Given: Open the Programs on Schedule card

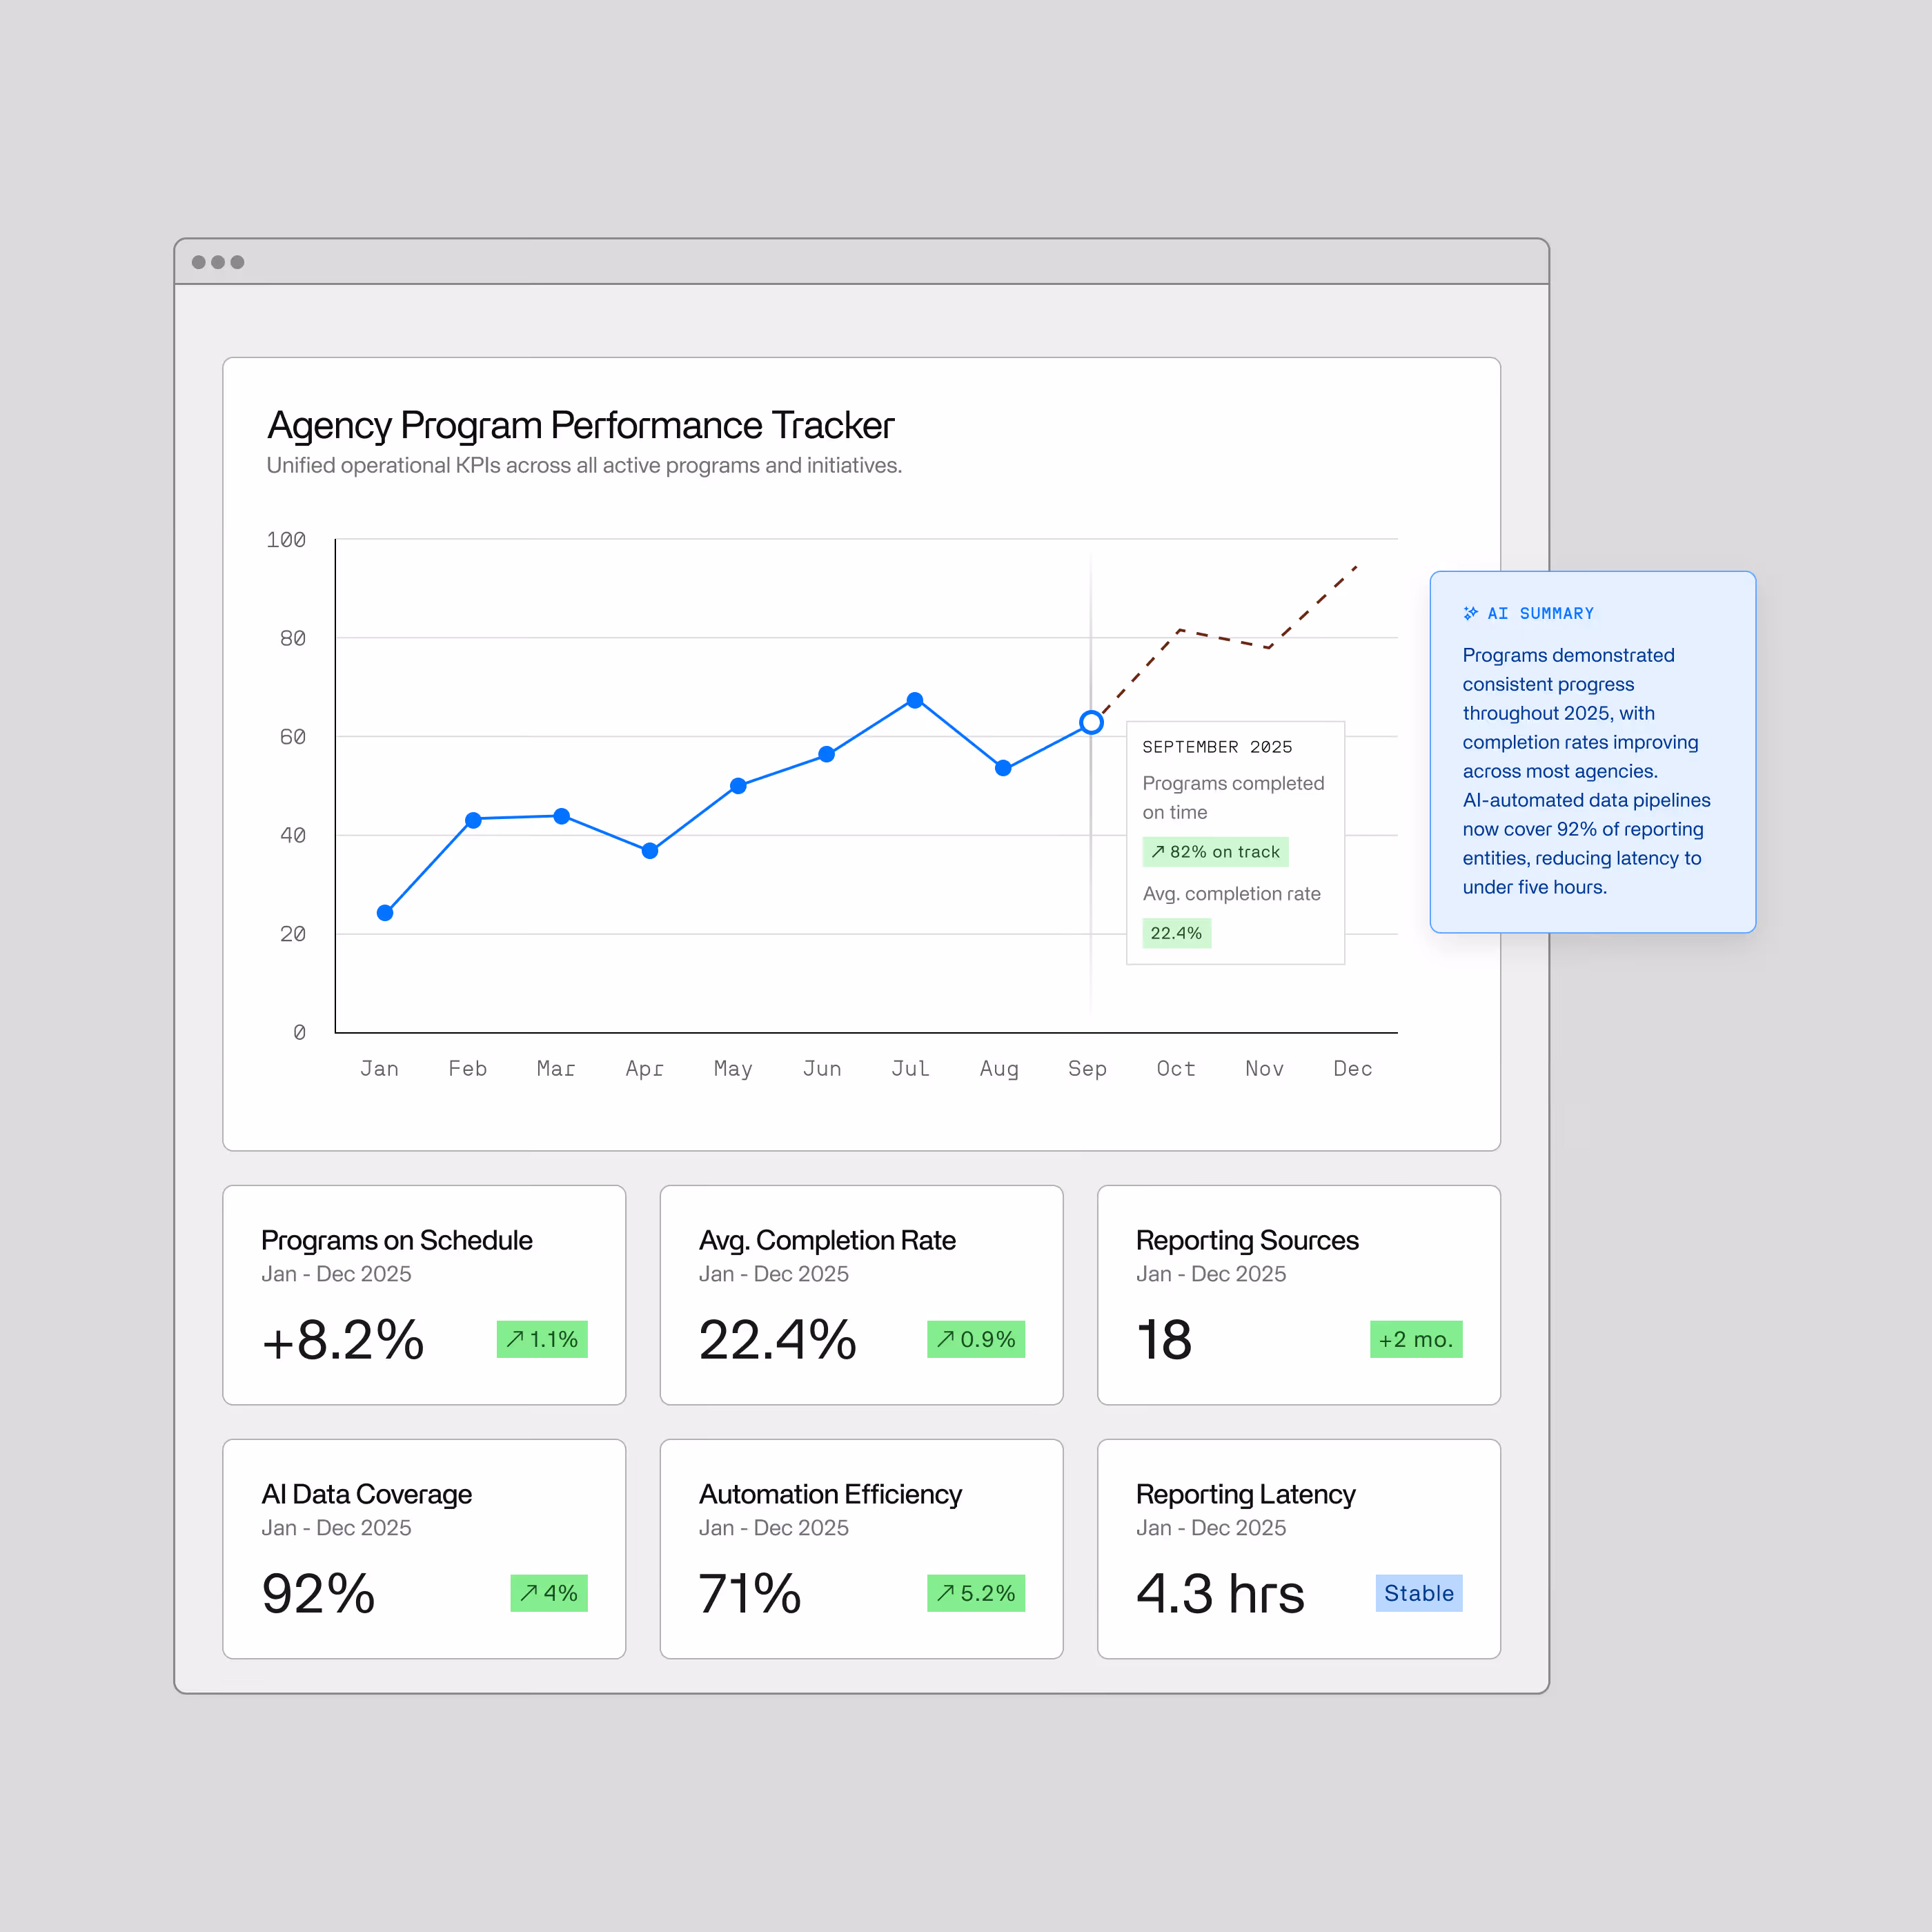Looking at the screenshot, I should [424, 1294].
